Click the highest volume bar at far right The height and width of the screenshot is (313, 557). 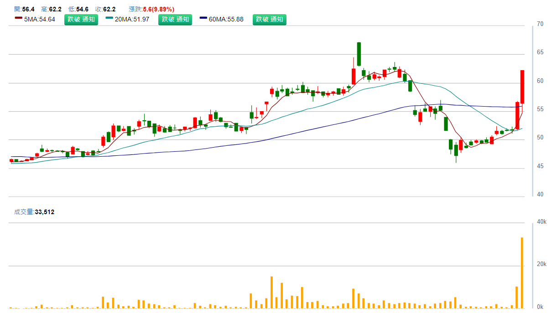(522, 272)
